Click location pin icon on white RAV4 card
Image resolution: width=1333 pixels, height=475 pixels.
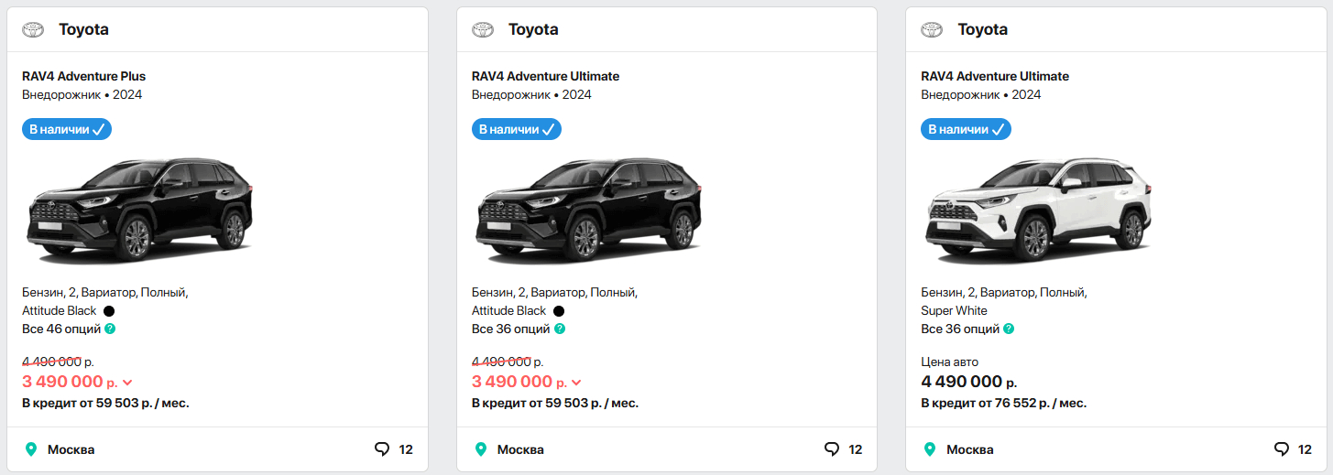click(930, 449)
